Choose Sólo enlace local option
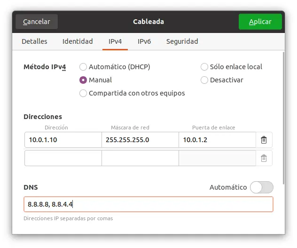The height and width of the screenshot is (248, 297). pyautogui.click(x=204, y=67)
